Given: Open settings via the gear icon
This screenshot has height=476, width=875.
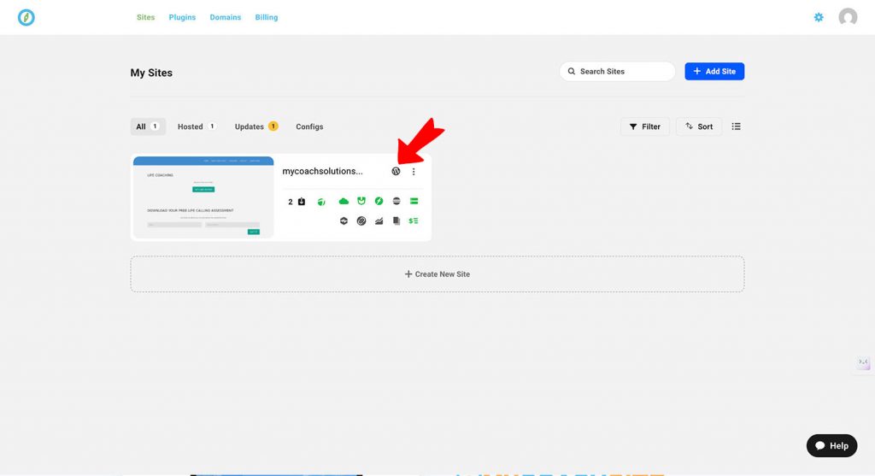Looking at the screenshot, I should [x=819, y=17].
